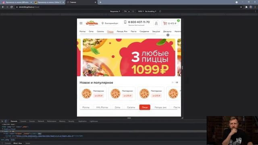
Task: Click the right arrow in Новое и популярное
Action: (x=177, y=82)
